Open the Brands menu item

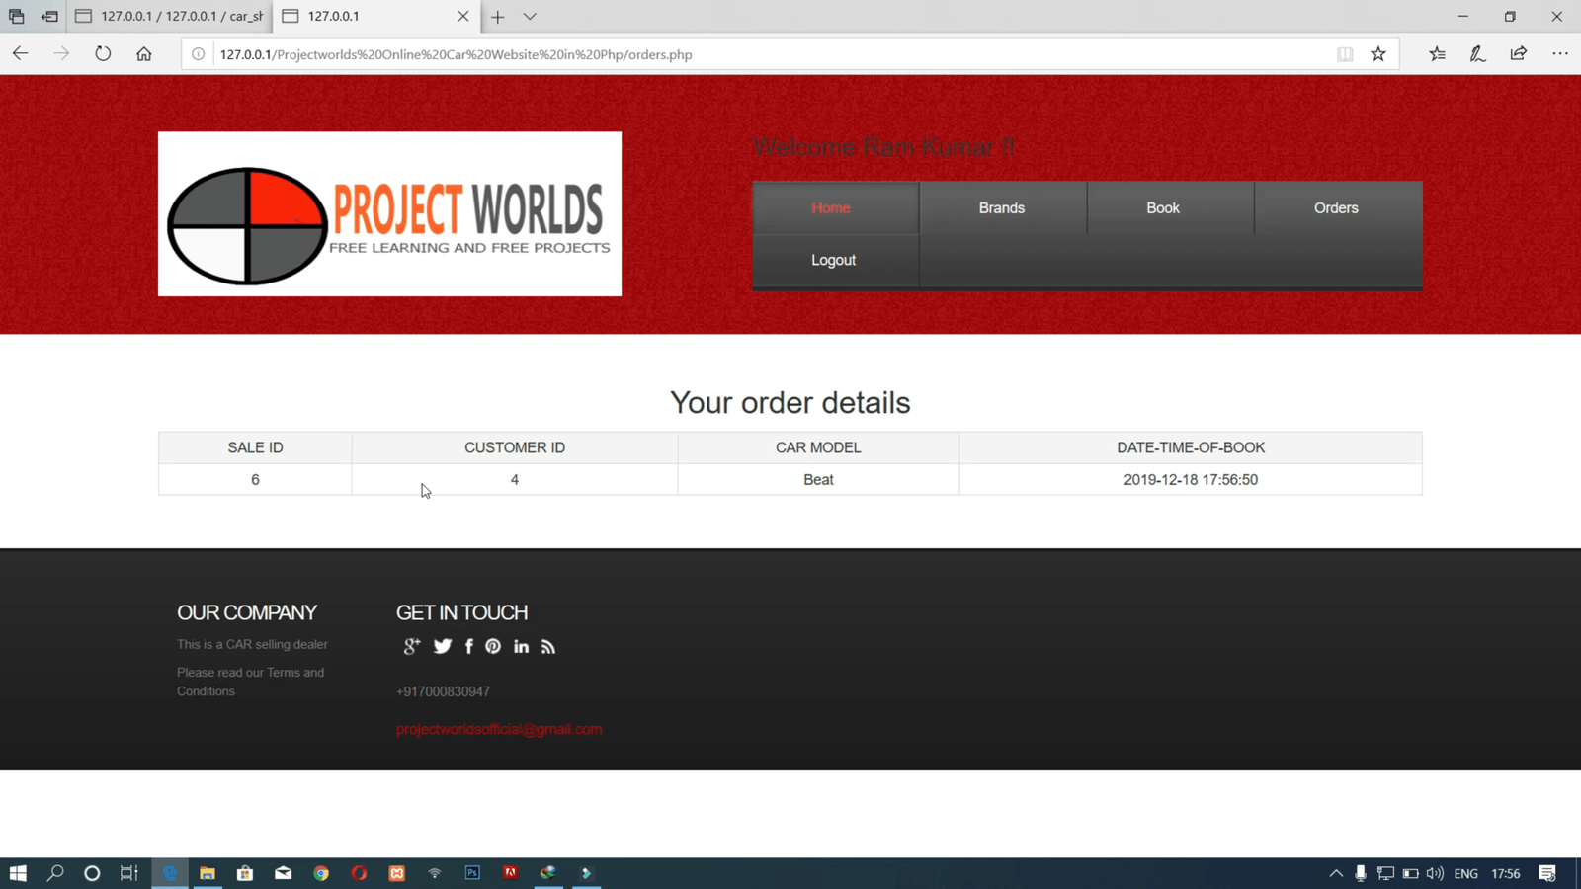(x=1002, y=208)
